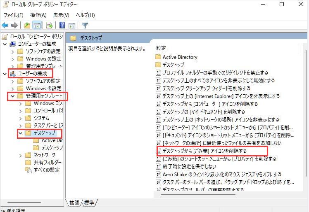Collapse the デスクトップ tree node
This screenshot has height=212, width=309.
click(x=20, y=133)
